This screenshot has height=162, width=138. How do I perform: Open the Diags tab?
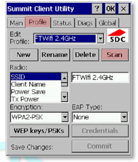85,23
